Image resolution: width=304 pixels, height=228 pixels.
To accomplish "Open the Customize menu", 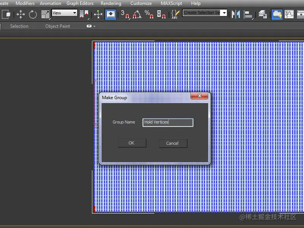I will pos(141,3).
